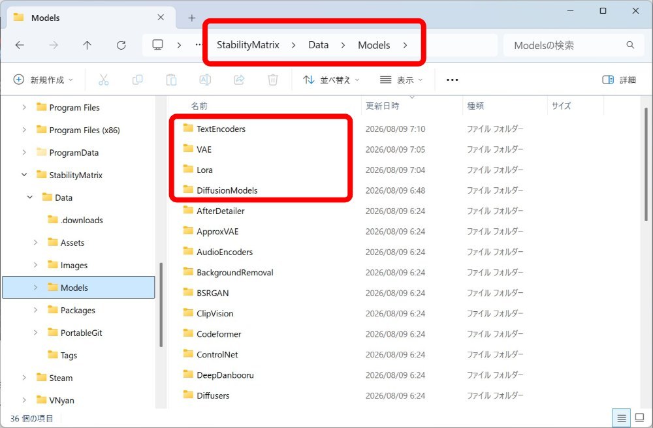Click the Paste clipboard icon

click(171, 80)
